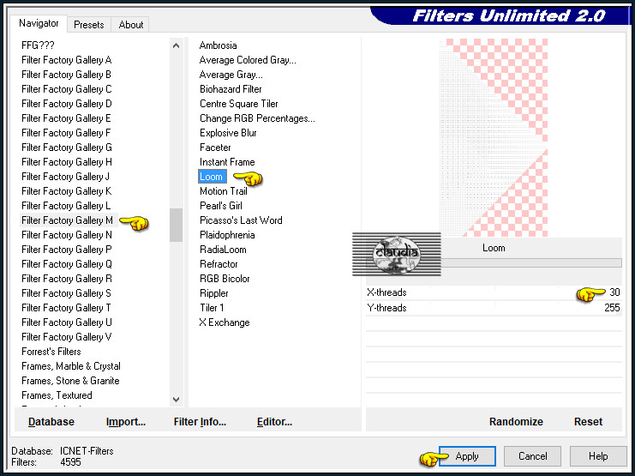
Task: Select Filter Factory Gallery B
Action: pos(66,75)
